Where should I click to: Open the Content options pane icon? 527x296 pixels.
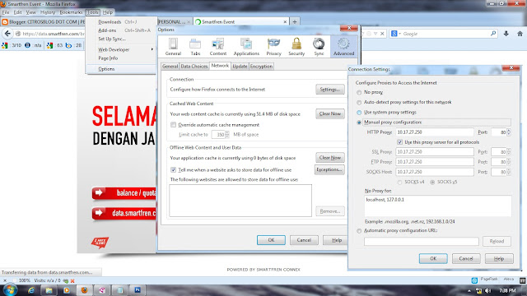217,46
